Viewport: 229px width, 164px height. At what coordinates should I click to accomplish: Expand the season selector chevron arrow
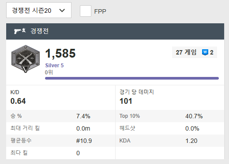click(62, 11)
